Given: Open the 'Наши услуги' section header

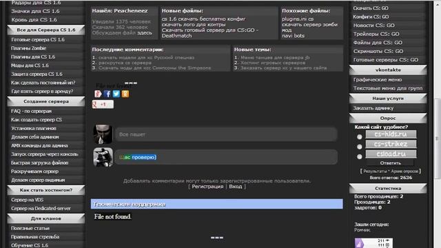Looking at the screenshot, I should tap(388, 99).
